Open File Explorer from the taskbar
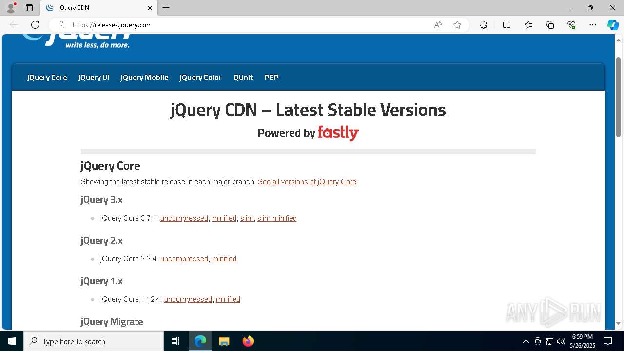The width and height of the screenshot is (624, 351). [x=224, y=341]
